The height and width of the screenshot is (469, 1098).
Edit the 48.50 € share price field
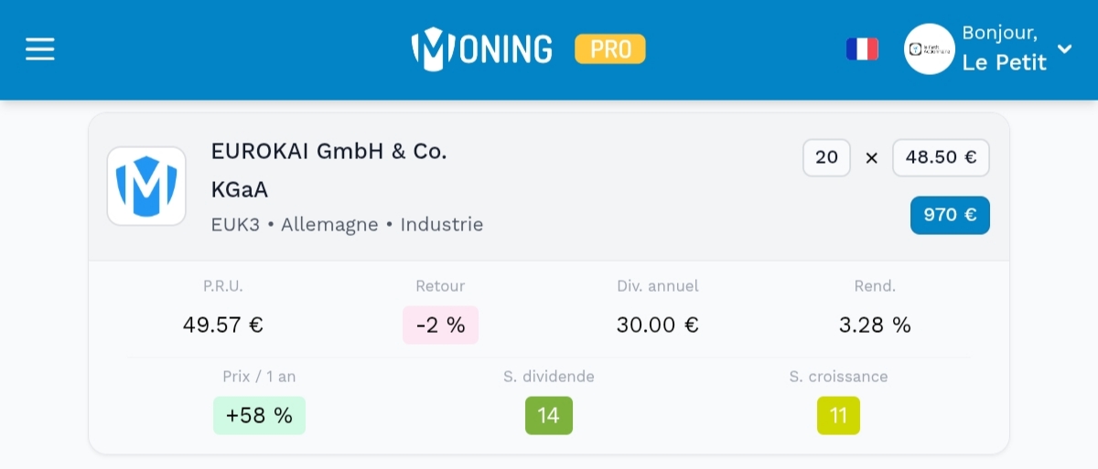click(x=941, y=157)
